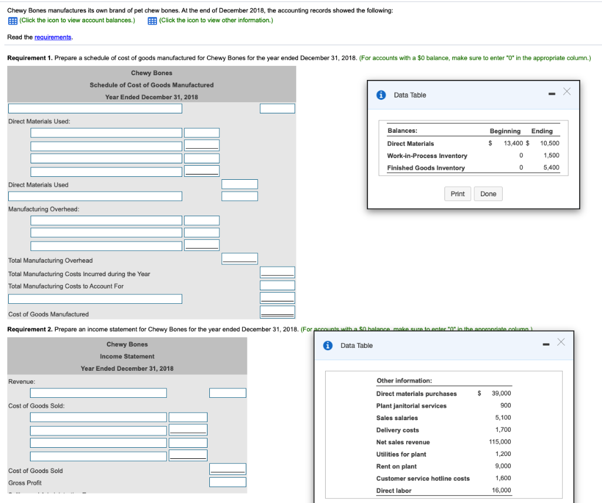
Task: Select second amount field under Cost of Goods Sold
Action: (188, 430)
